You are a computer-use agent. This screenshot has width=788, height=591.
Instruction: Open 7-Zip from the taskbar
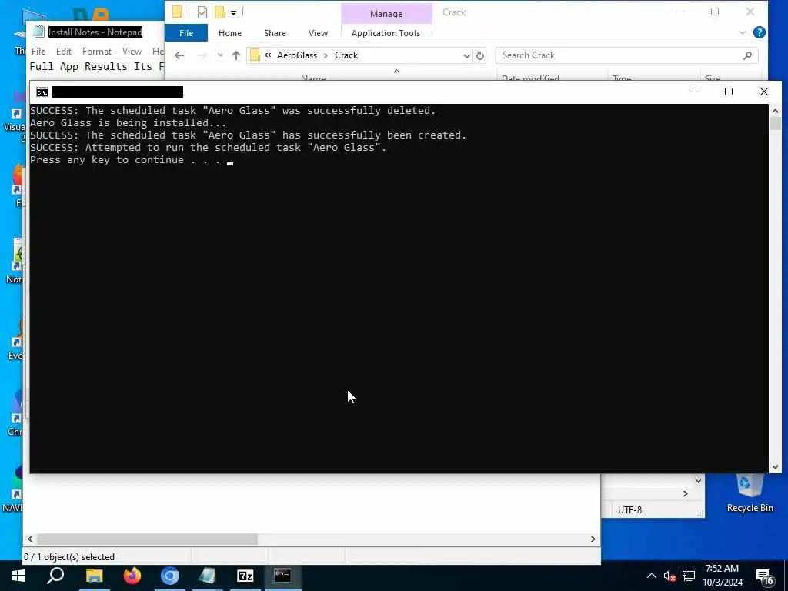point(245,576)
